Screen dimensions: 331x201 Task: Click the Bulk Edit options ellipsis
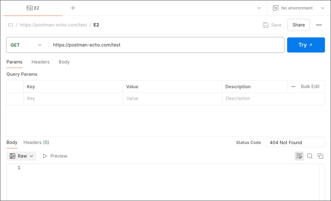tap(293, 86)
